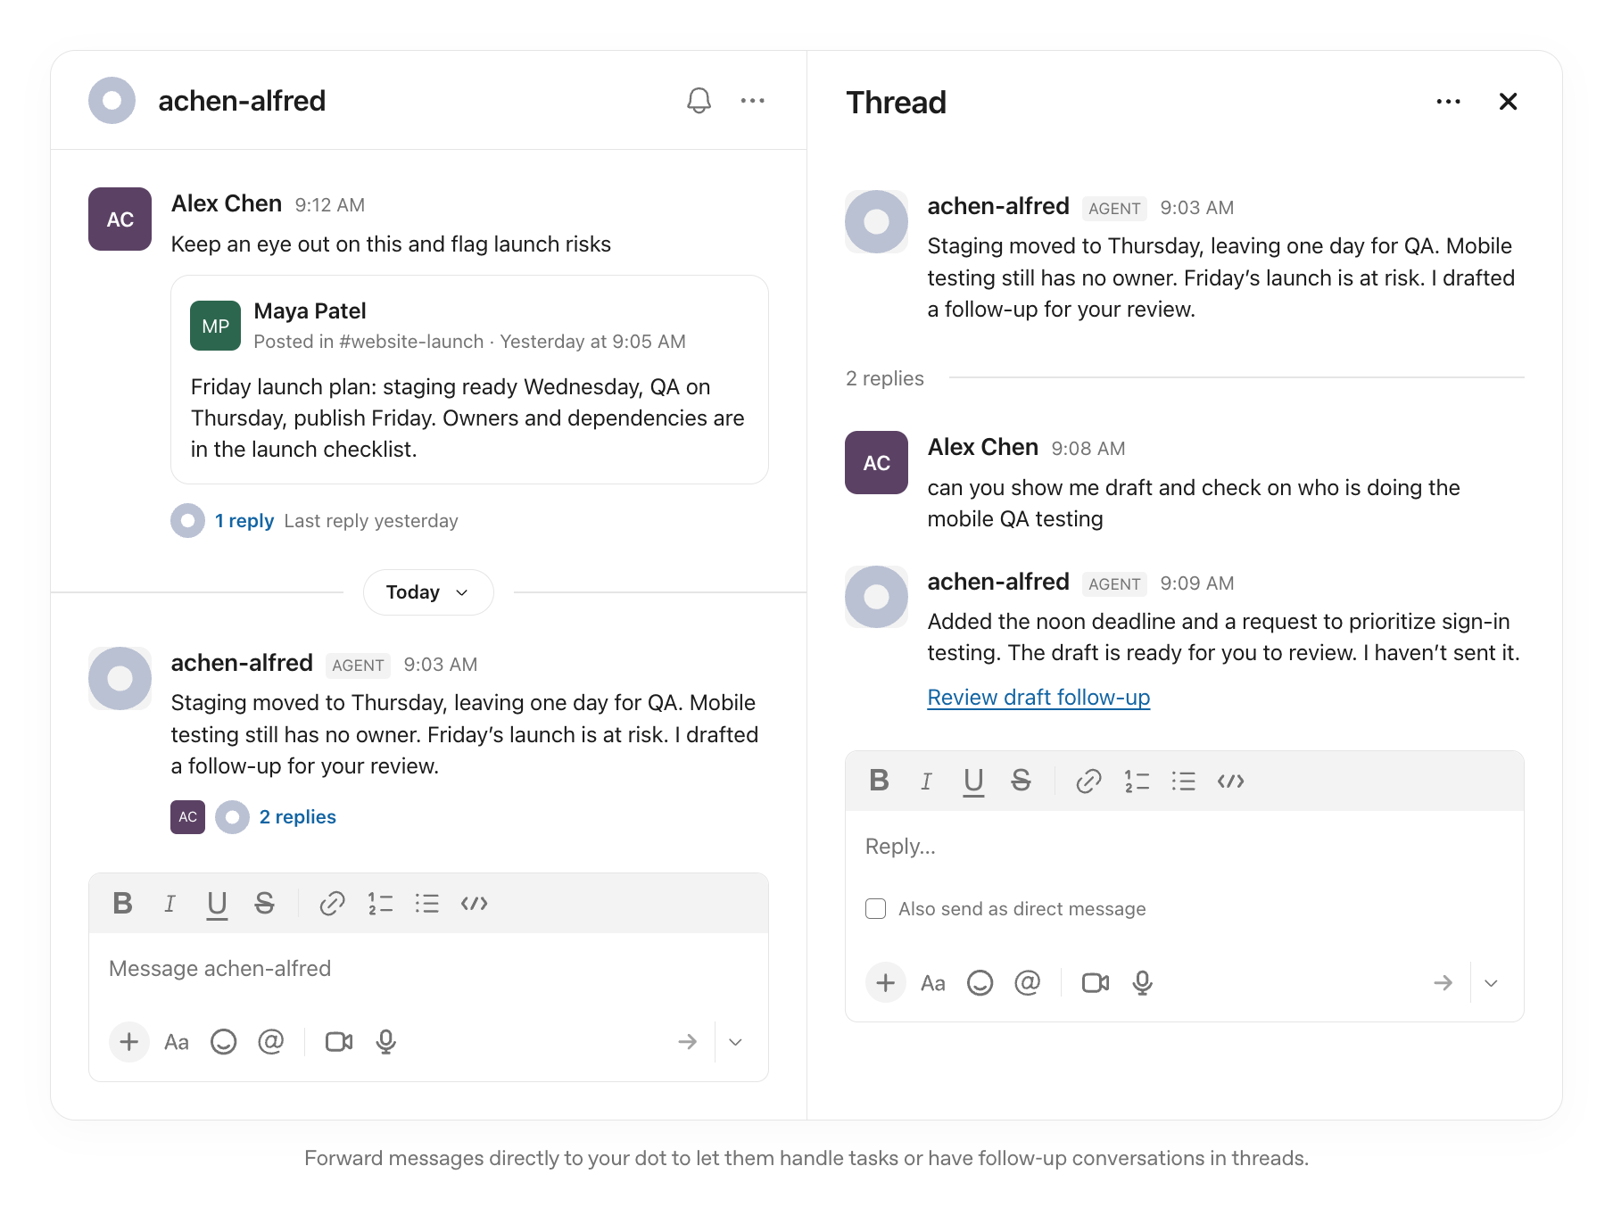This screenshot has width=1613, height=1224.
Task: Send message arrow in main composer
Action: pos(687,1042)
